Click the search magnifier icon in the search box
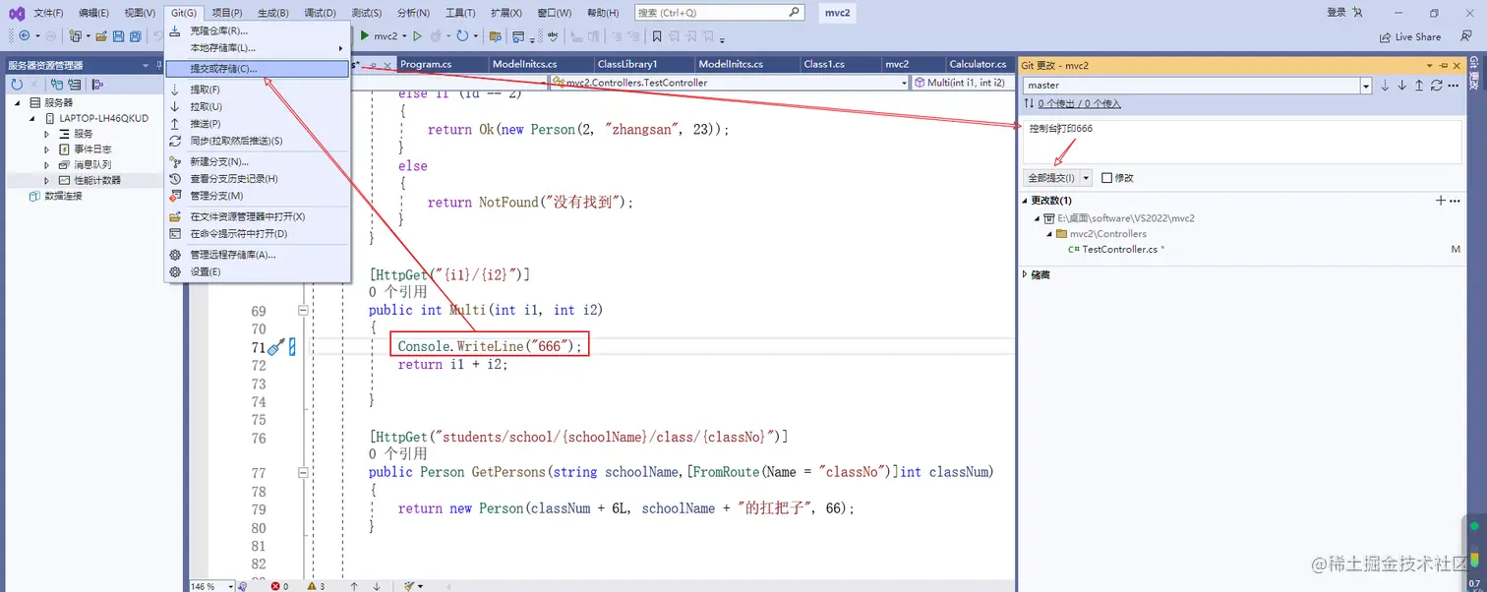The image size is (1487, 592). pyautogui.click(x=794, y=13)
